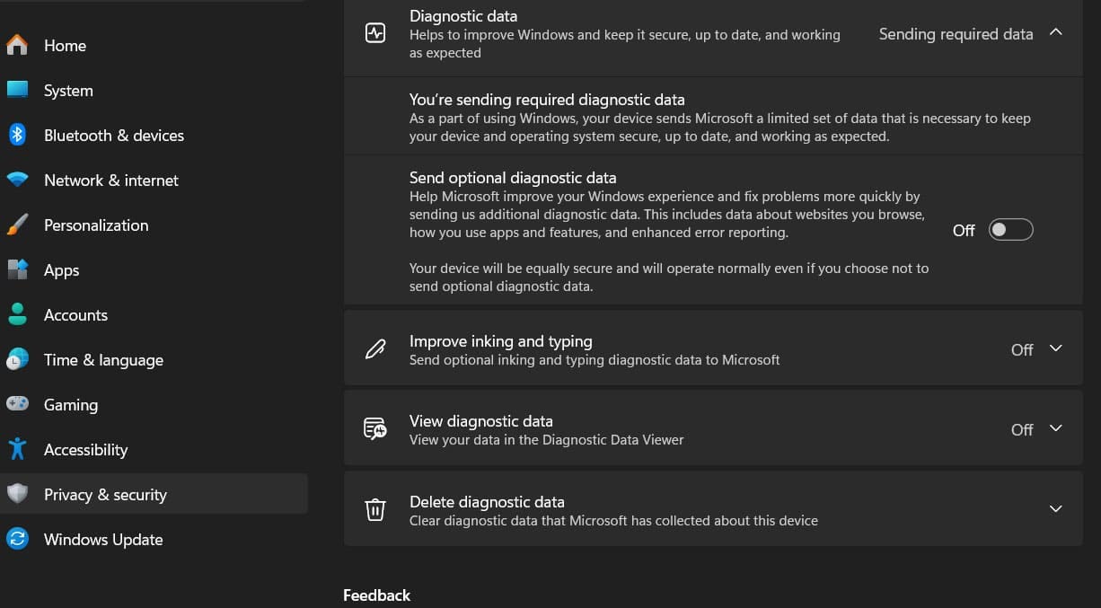Click the Accessibility figure icon

[x=17, y=449]
